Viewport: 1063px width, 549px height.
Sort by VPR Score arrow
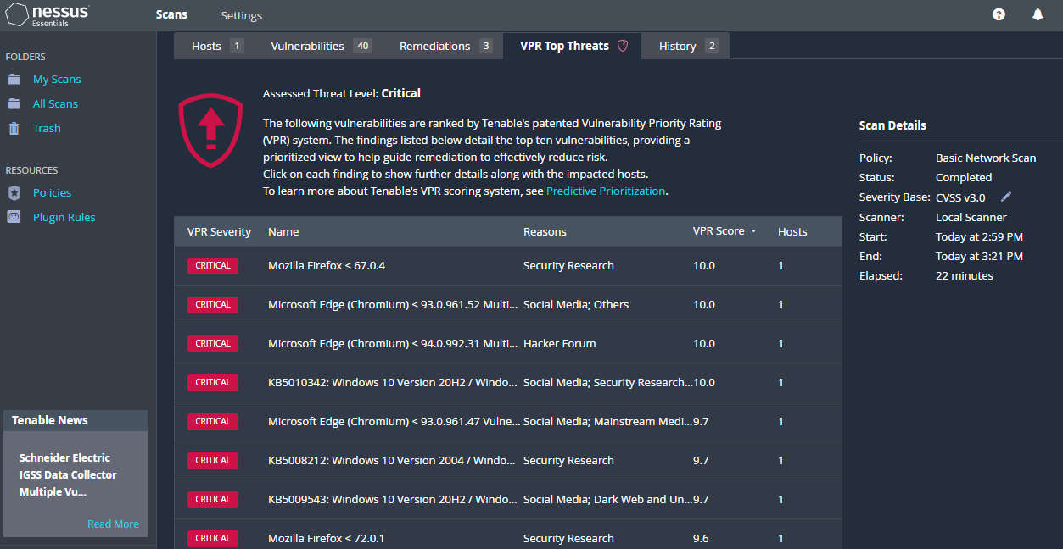click(753, 231)
